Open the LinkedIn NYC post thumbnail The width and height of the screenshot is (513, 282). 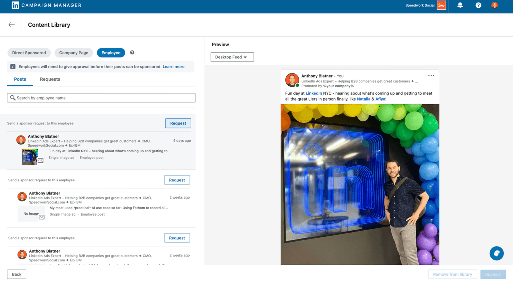pyautogui.click(x=30, y=157)
